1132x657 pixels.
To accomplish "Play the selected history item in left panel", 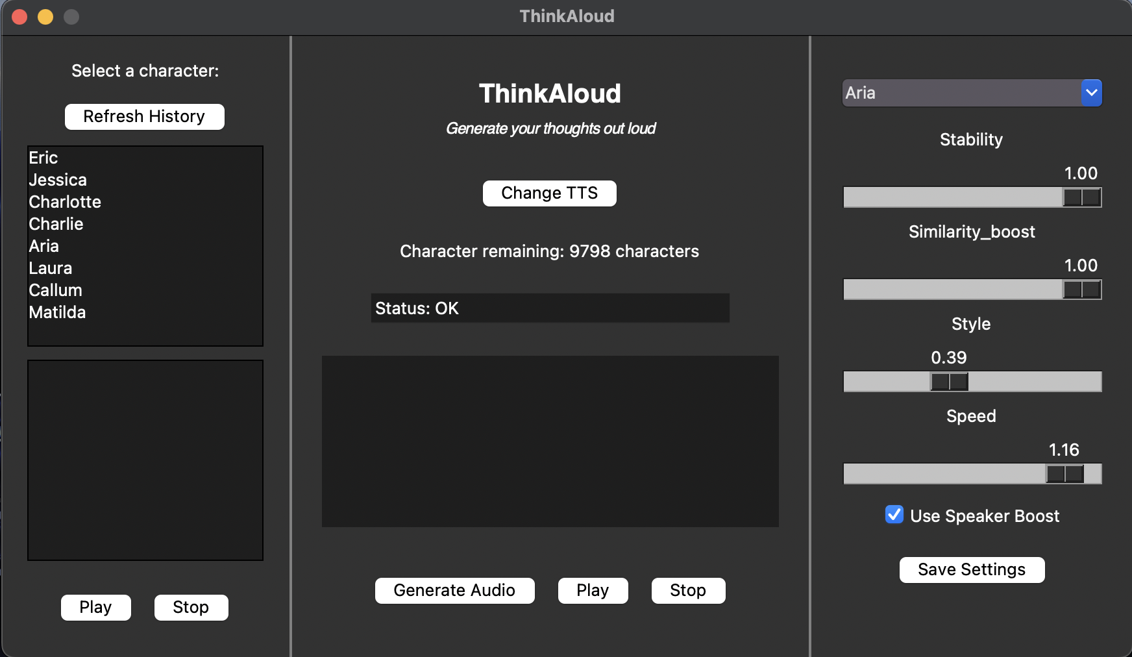I will pos(96,608).
